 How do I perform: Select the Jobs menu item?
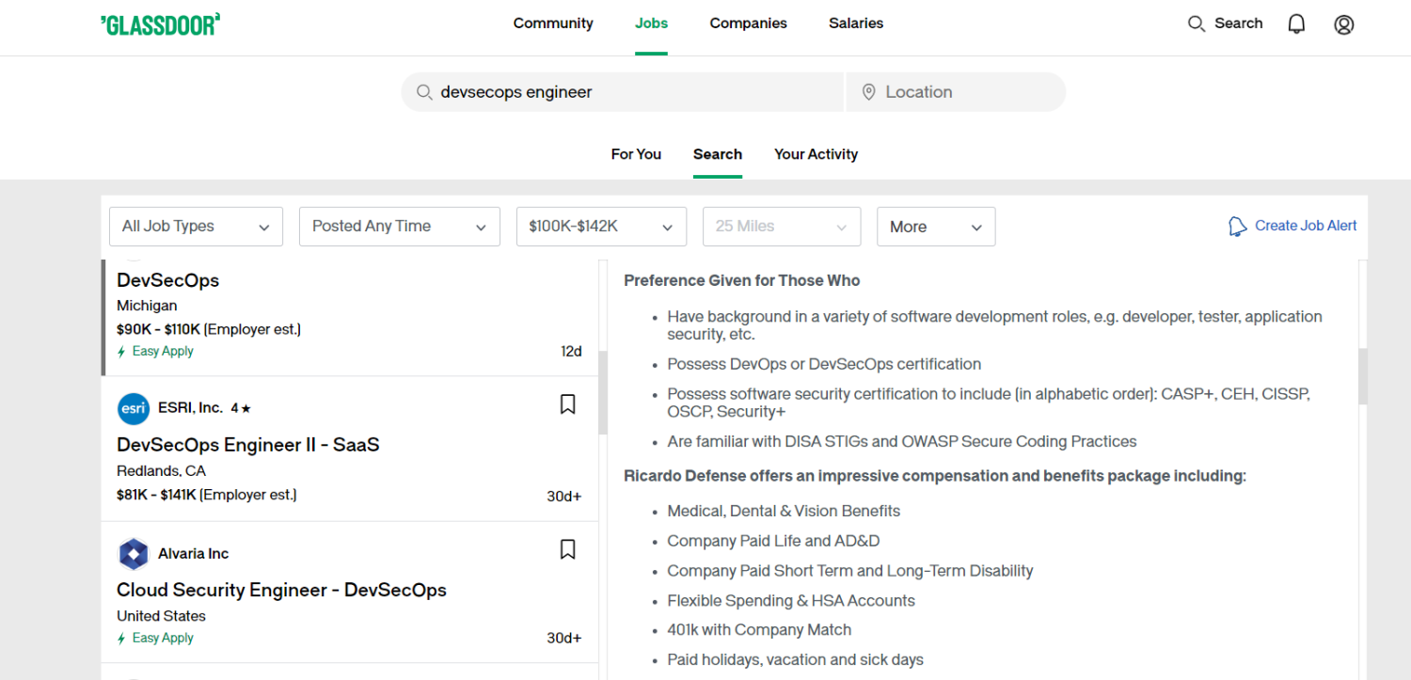pos(651,24)
